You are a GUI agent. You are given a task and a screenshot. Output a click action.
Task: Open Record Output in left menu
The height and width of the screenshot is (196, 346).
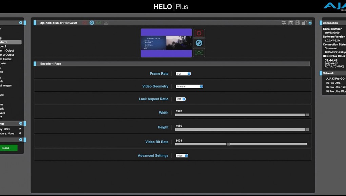click(x=6, y=59)
